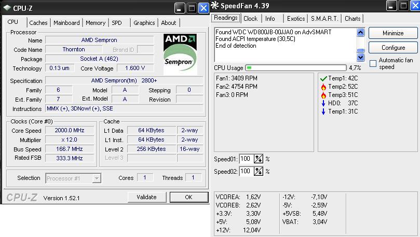Click the OK button in CPU-Z
This screenshot has width=420, height=237.
point(189,197)
